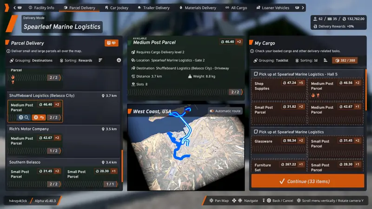Change Sorting: Id in My Cargo
The image size is (372, 209).
306,60
